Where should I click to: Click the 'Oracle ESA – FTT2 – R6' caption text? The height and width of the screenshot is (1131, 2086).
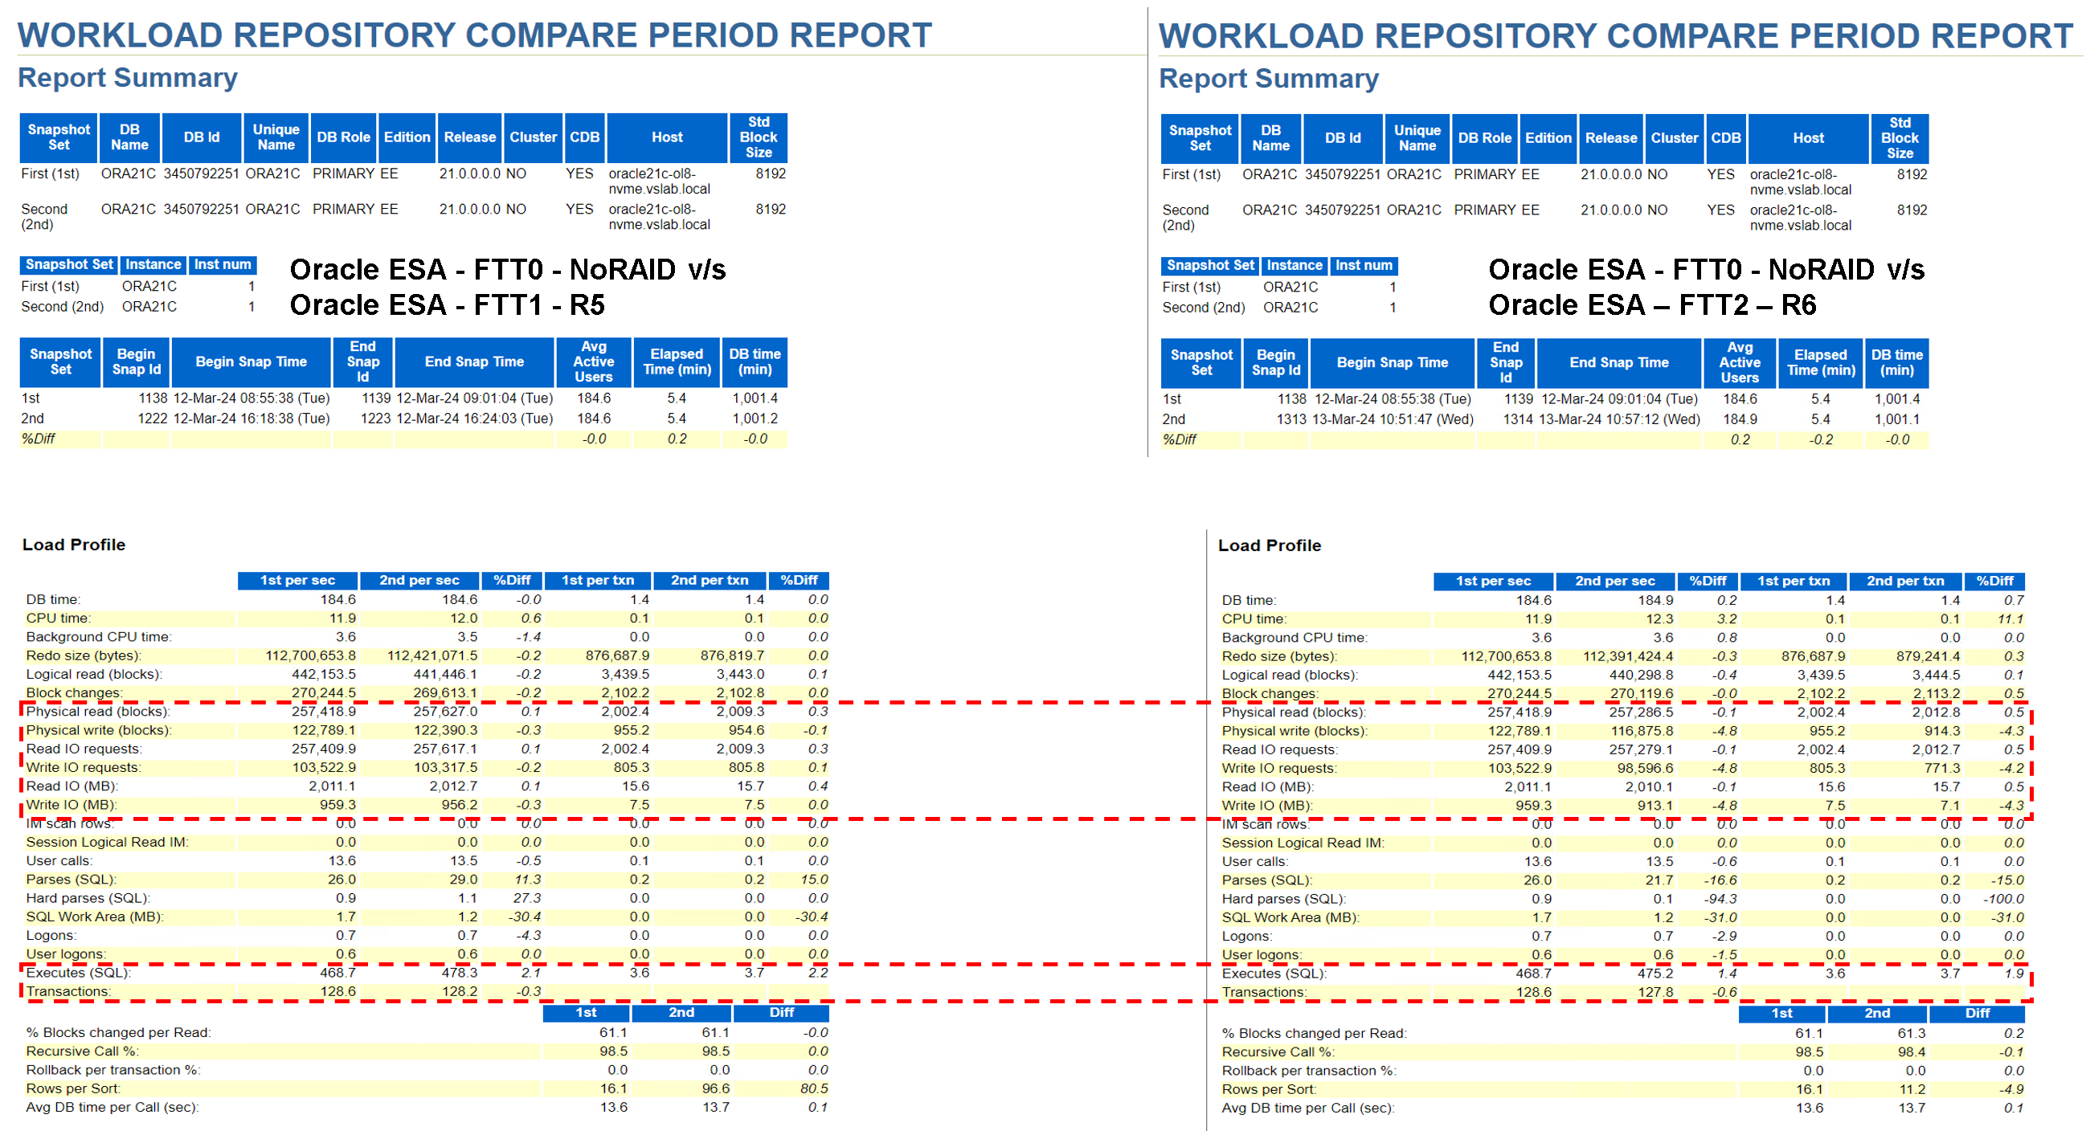[x=1652, y=305]
